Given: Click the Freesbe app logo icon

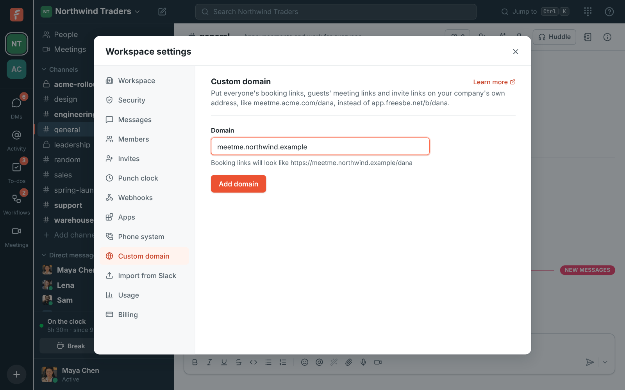Looking at the screenshot, I should [16, 14].
